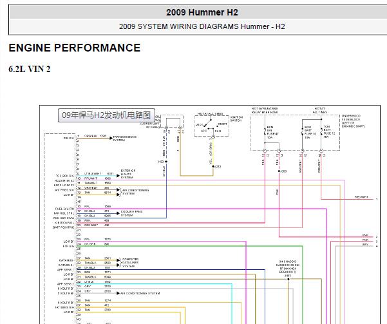Click the "GRY" wire label at connector 4

(365, 245)
